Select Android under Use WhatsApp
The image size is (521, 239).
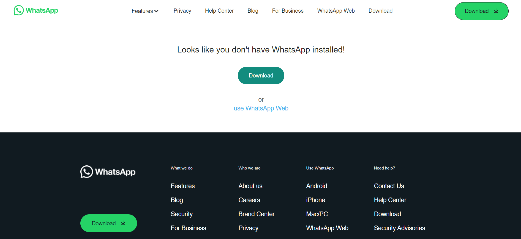click(x=317, y=186)
